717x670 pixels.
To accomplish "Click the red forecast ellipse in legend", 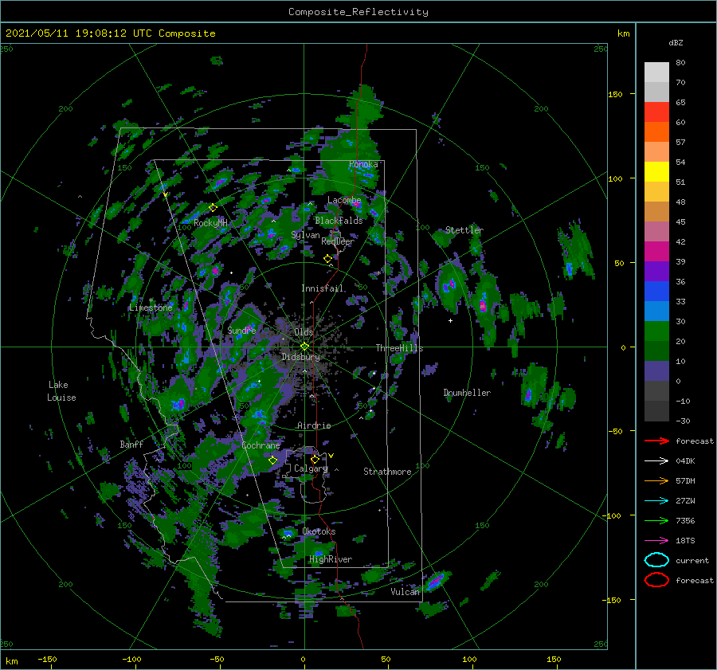I will [656, 580].
